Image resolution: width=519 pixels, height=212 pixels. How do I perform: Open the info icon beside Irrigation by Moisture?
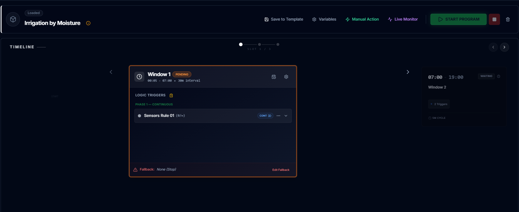coord(88,23)
